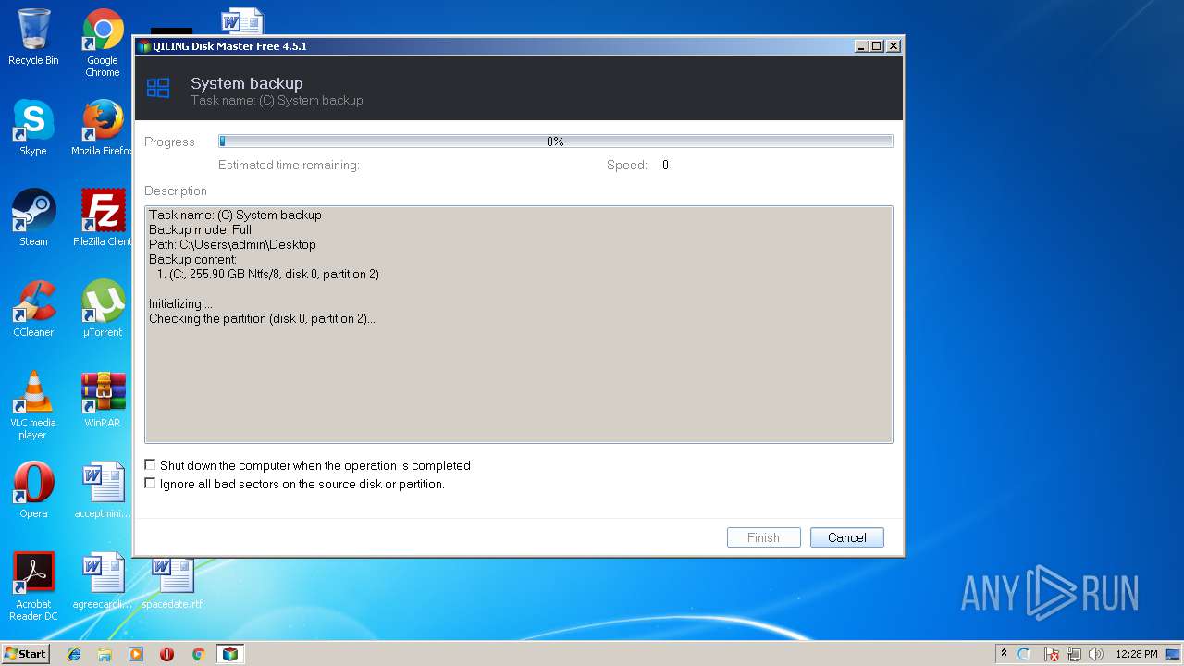The height and width of the screenshot is (666, 1184).
Task: Open the Acrobat Reader DC desktop shortcut
Action: coord(33,587)
